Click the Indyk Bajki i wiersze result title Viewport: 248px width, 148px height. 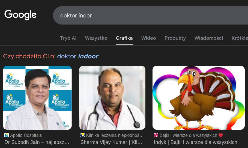point(196,142)
